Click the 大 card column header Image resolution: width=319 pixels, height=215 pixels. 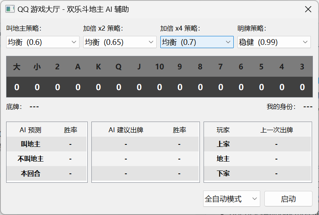[x=17, y=67]
